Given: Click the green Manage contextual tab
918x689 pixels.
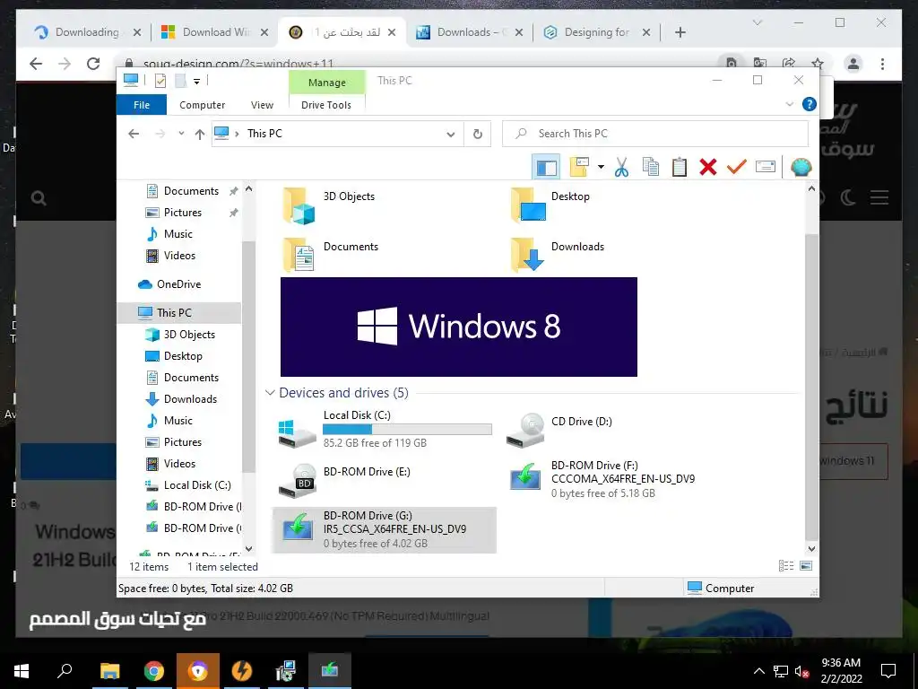Looking at the screenshot, I should 326,83.
